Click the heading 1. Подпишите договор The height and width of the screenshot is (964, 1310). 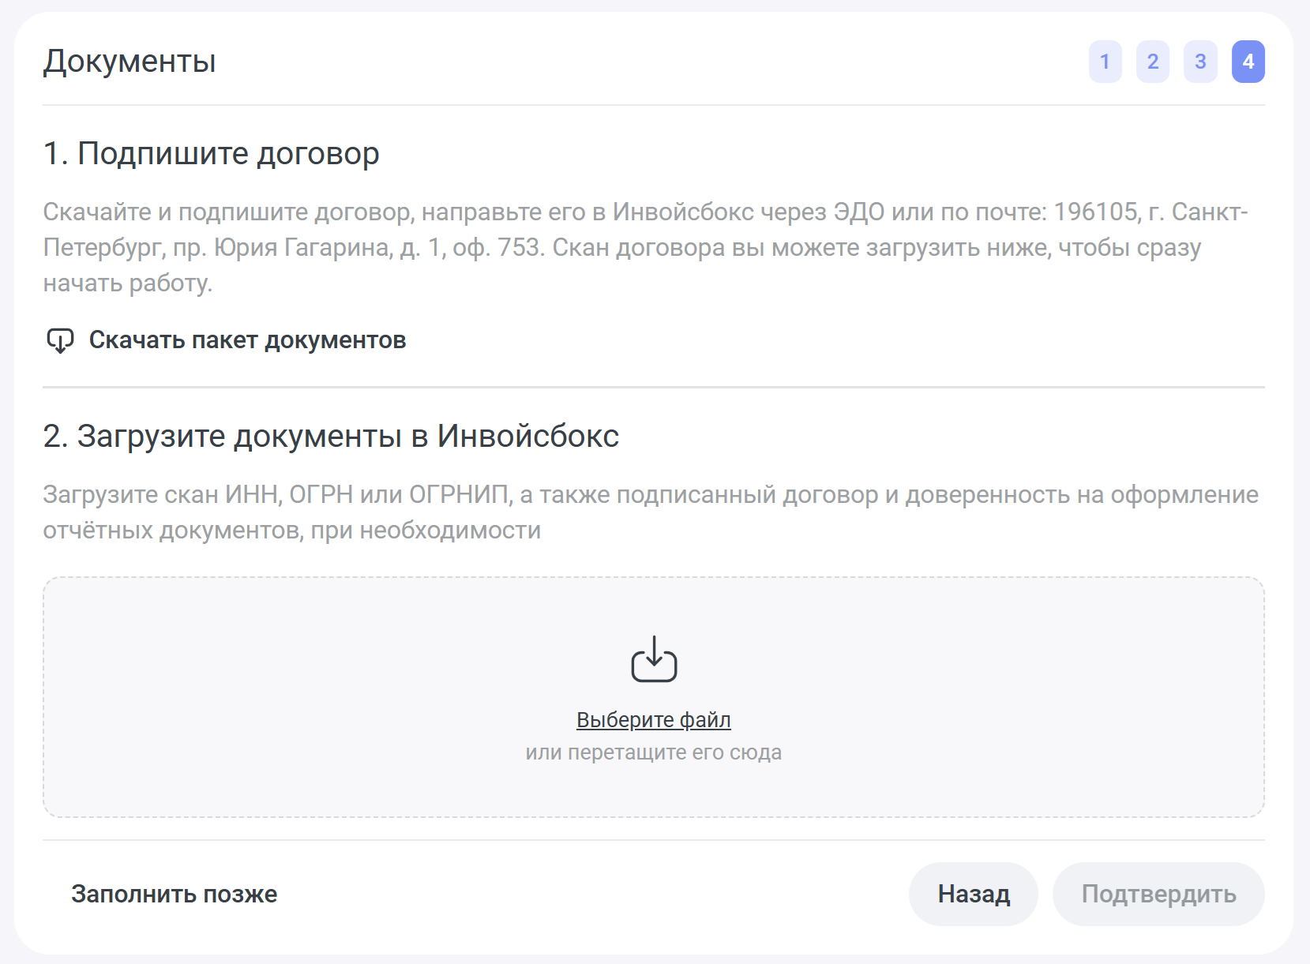pyautogui.click(x=212, y=153)
